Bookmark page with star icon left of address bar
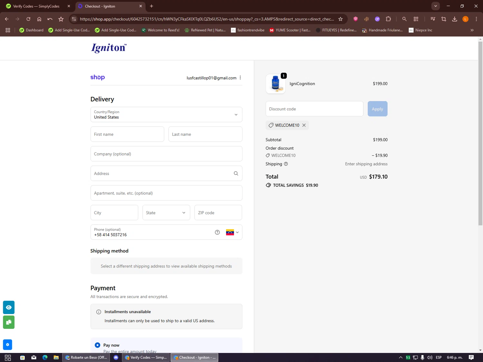483x362 pixels. 61,19
